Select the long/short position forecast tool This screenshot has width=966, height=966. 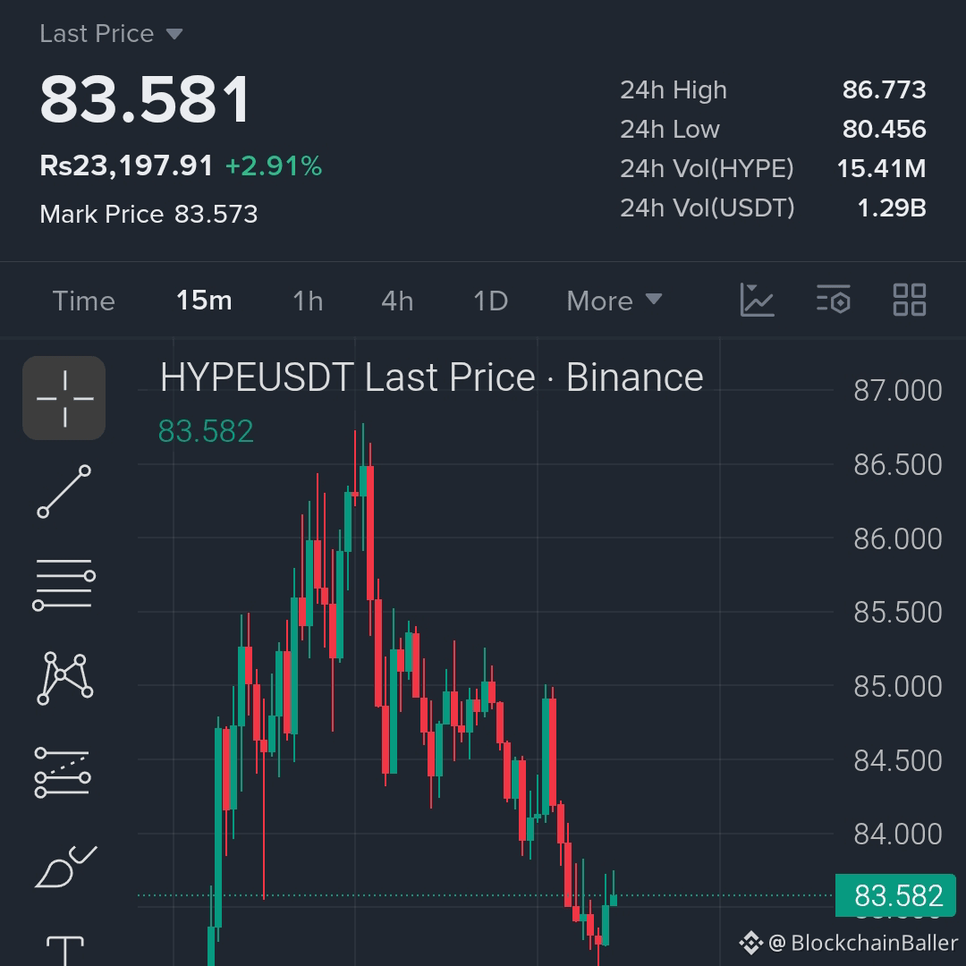(63, 773)
